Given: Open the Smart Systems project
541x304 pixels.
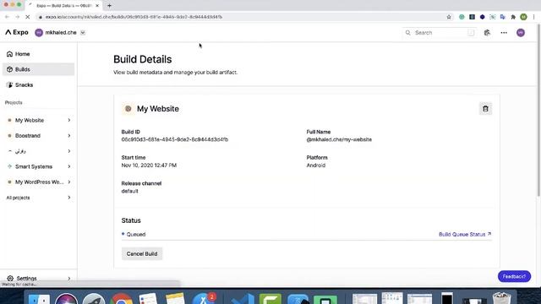Looking at the screenshot, I should click(x=34, y=166).
